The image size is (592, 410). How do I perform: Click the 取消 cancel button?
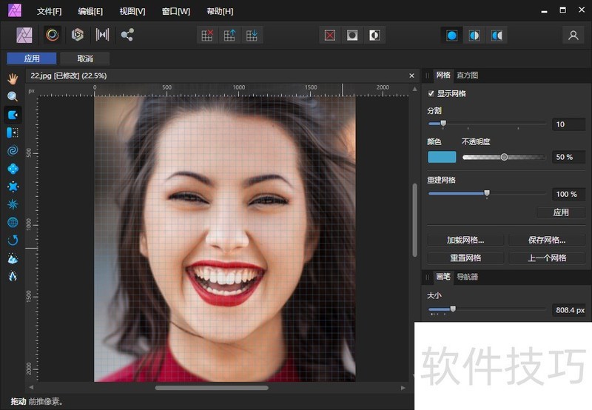(x=85, y=58)
